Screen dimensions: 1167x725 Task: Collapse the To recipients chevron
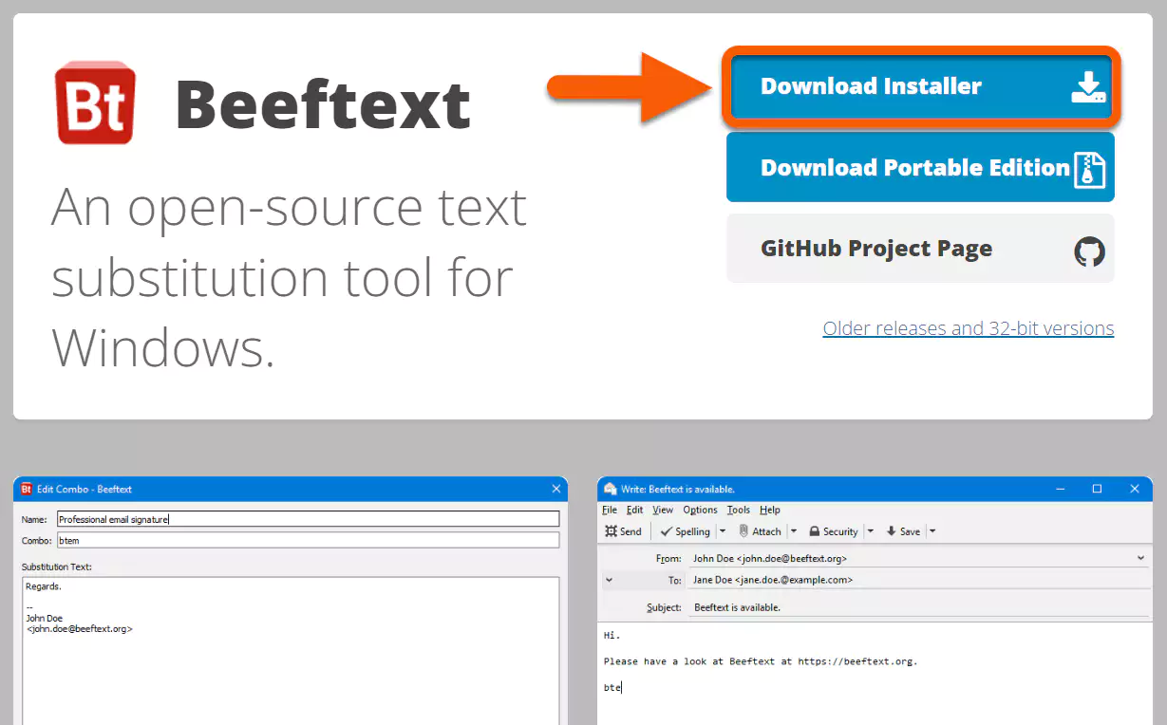pos(609,579)
